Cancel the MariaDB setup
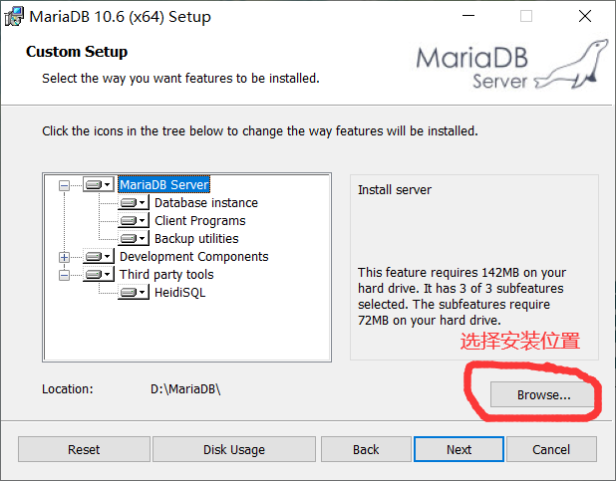Viewport: 616px width, 481px height. click(x=551, y=449)
